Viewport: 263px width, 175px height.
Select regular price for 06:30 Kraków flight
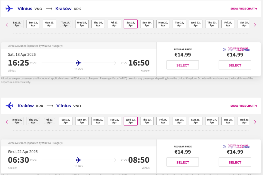pyautogui.click(x=183, y=162)
